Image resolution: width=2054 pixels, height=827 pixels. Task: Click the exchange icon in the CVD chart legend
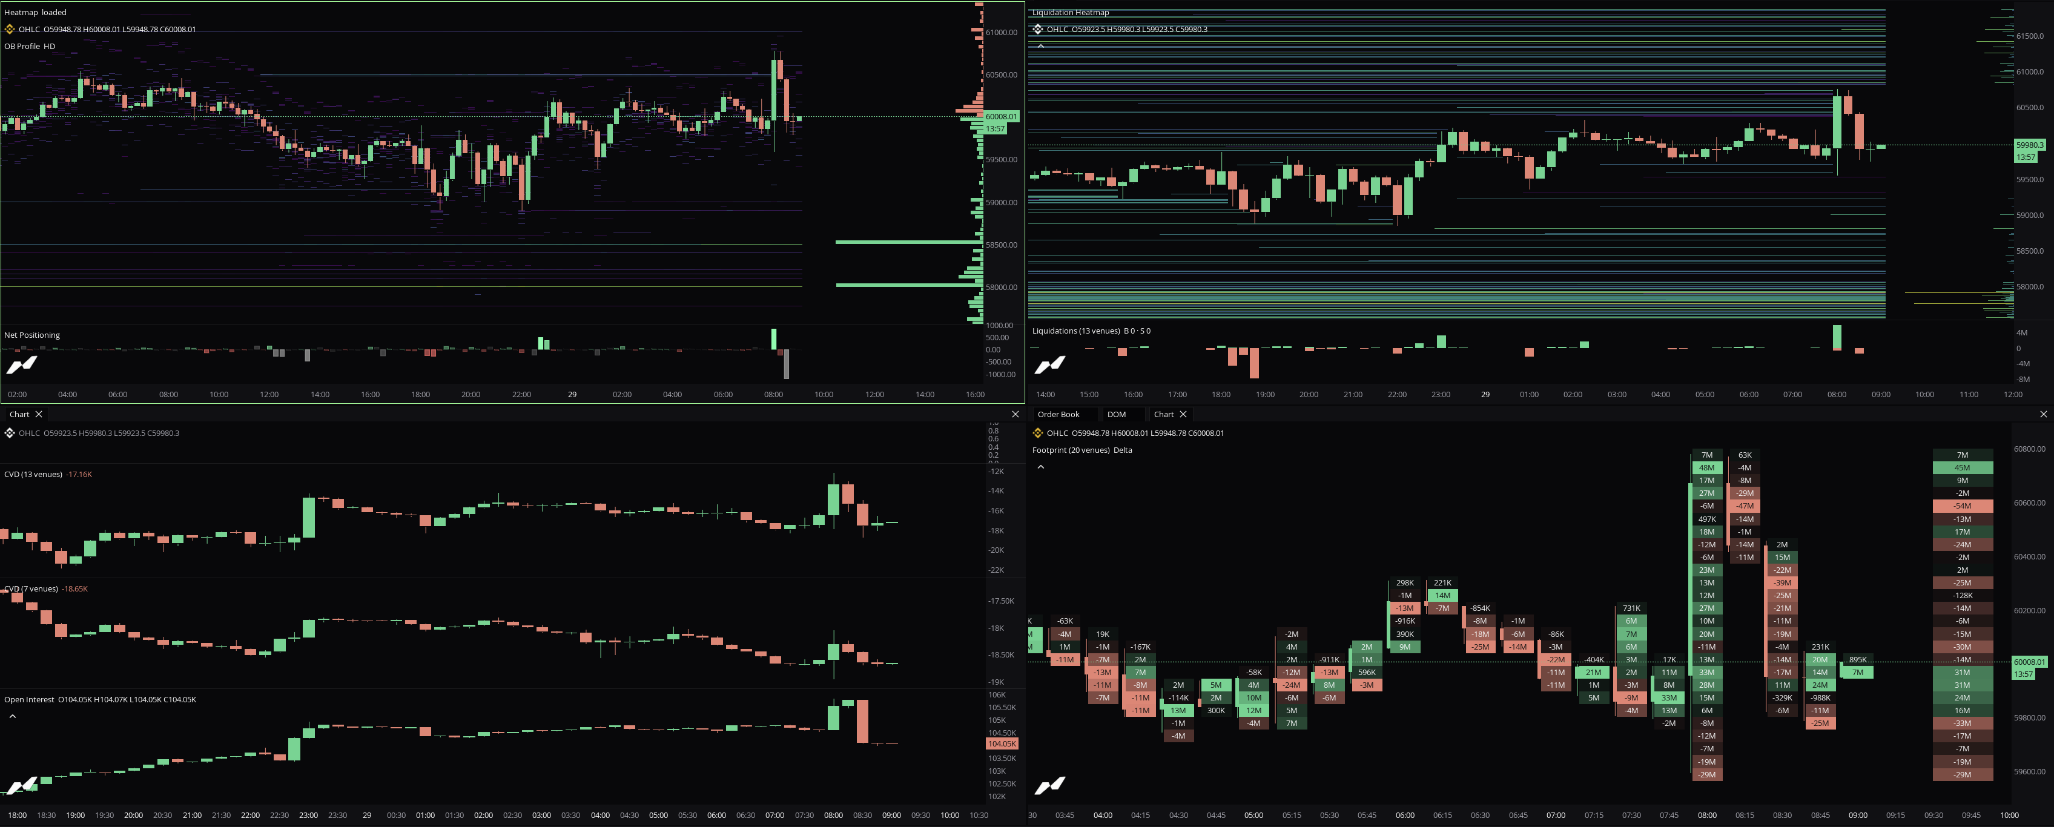pos(10,433)
